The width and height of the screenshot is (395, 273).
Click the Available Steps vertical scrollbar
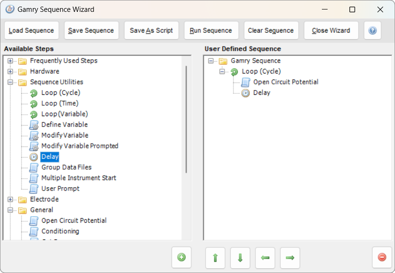[x=186, y=119]
